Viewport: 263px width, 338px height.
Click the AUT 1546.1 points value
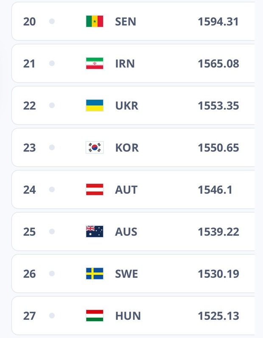(215, 190)
